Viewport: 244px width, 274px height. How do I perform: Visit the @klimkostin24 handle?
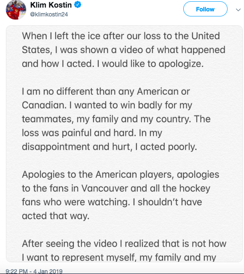pos(49,14)
